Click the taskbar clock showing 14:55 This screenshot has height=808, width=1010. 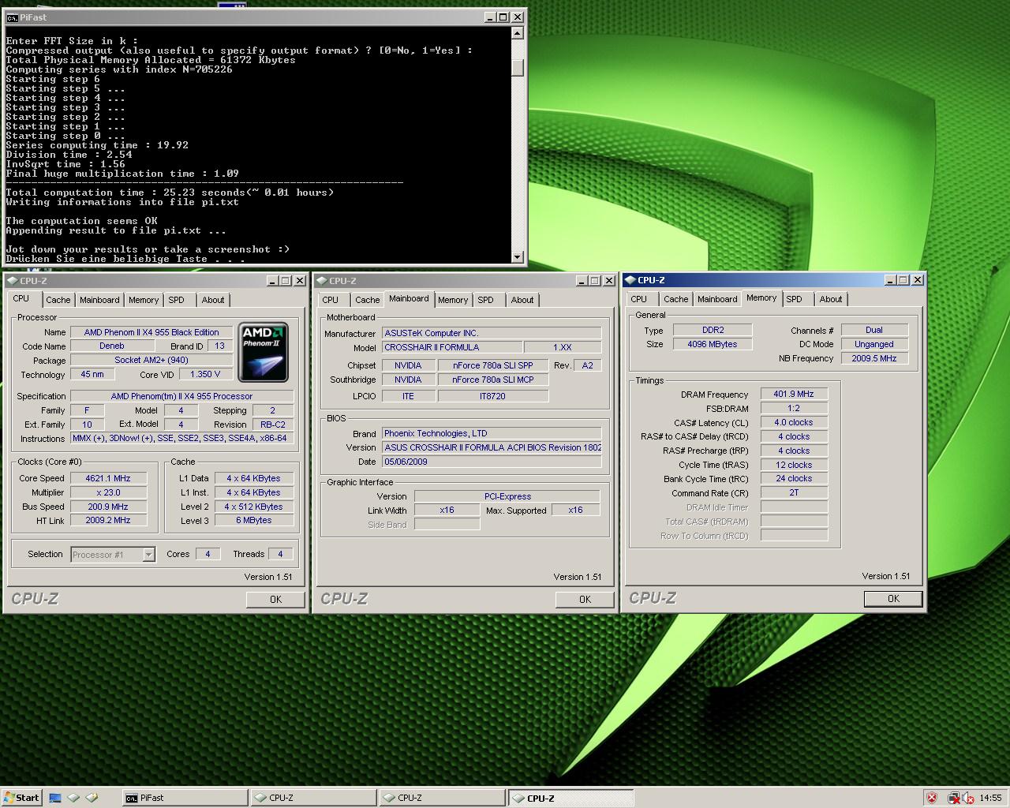(x=990, y=798)
